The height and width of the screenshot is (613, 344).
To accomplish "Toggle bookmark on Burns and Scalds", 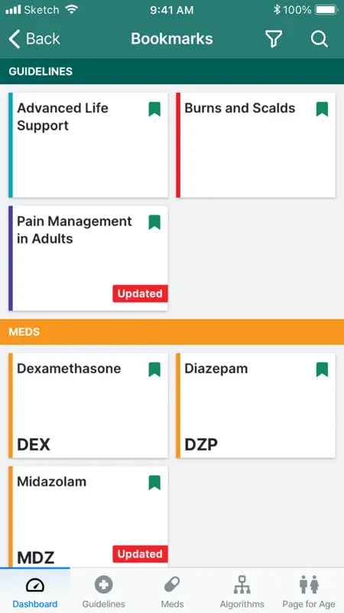I will click(322, 109).
